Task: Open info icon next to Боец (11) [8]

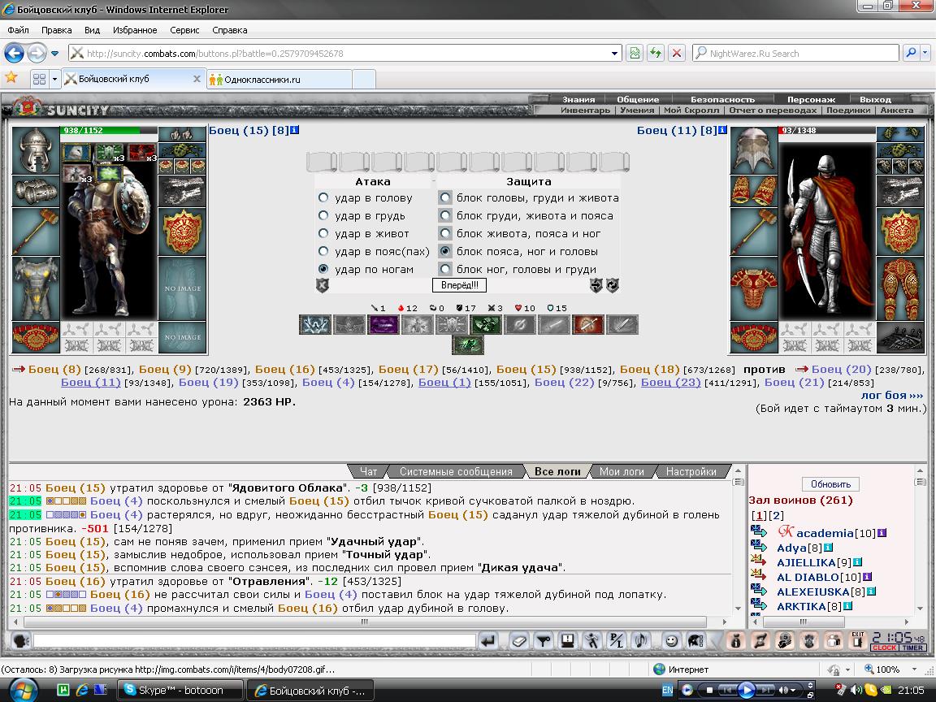Action: tap(723, 129)
